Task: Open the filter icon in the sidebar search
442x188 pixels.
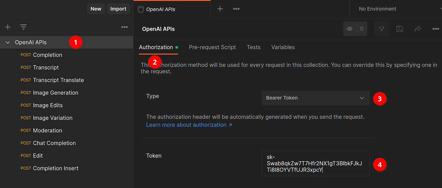Action: [x=23, y=27]
